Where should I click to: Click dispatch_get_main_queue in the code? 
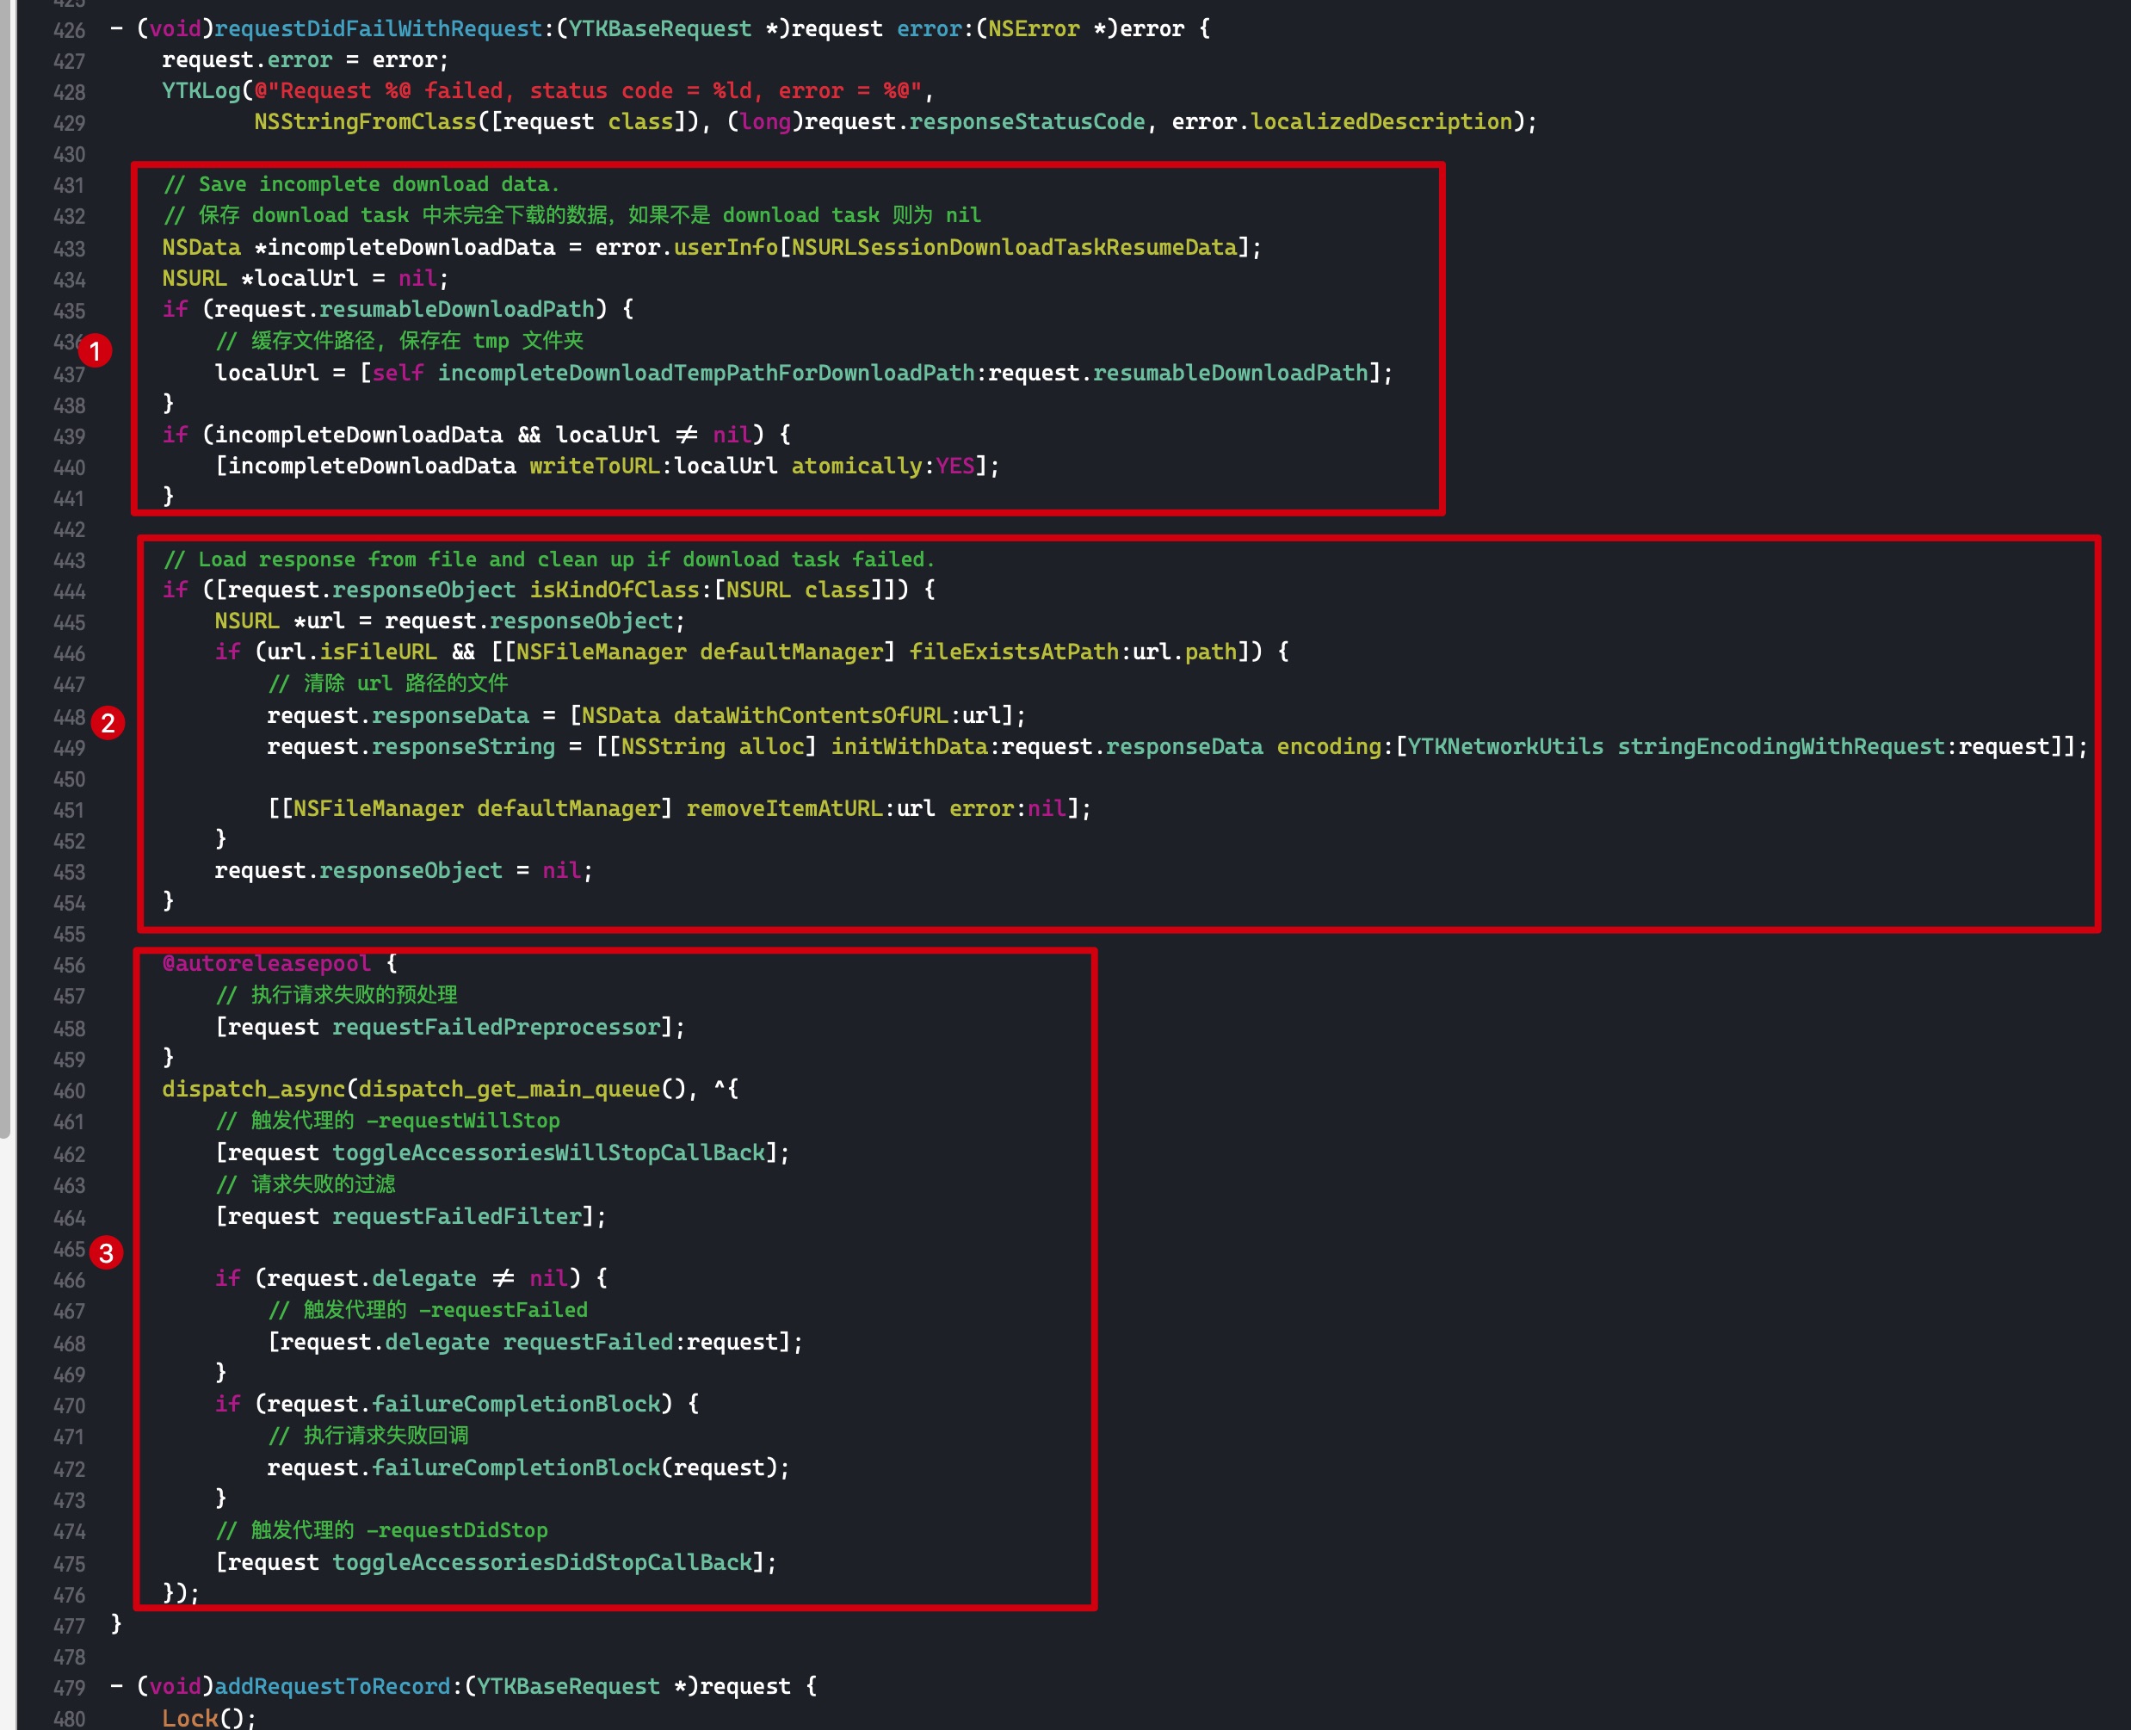(x=510, y=1090)
